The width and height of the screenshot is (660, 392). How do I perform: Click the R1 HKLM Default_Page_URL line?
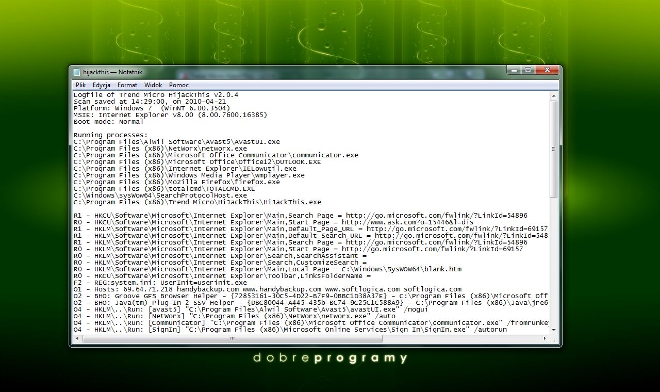[x=310, y=229]
